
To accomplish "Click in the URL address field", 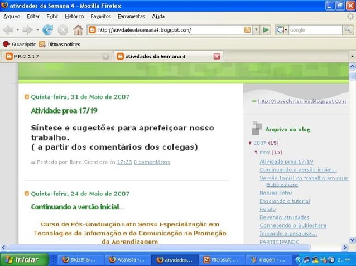I will (x=167, y=30).
